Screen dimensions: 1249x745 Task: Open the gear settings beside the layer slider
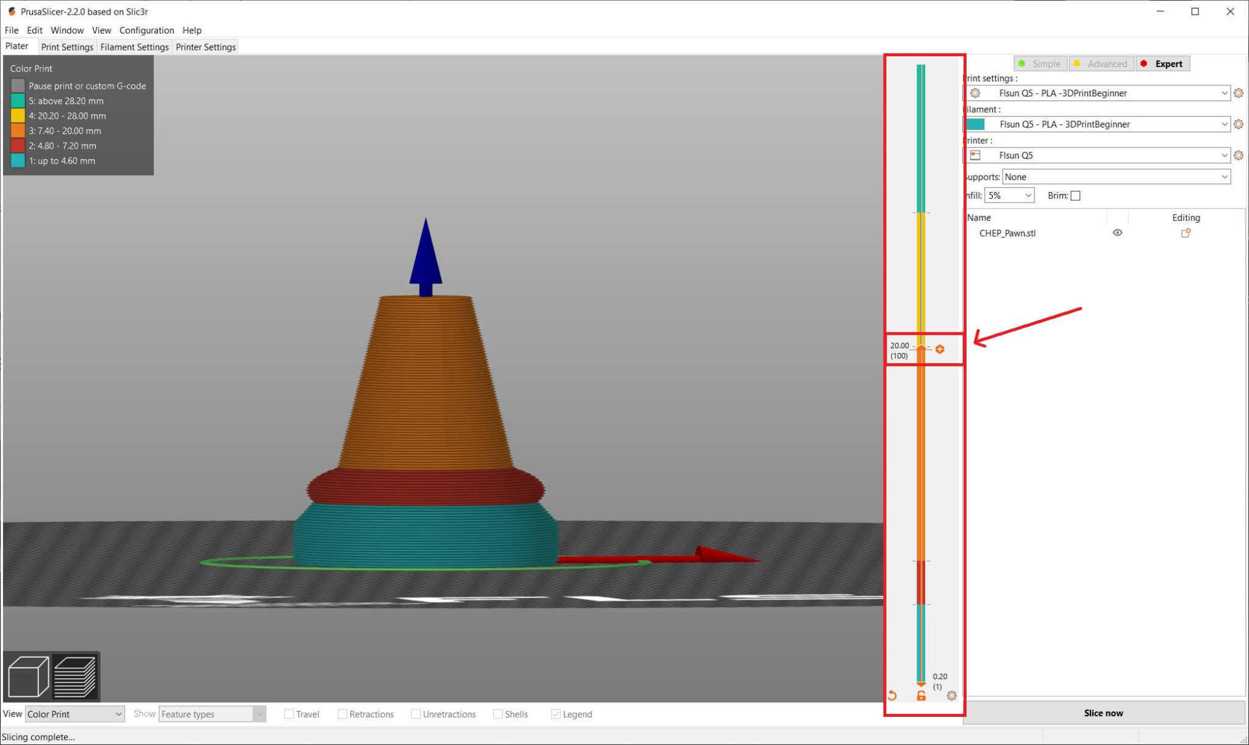(x=952, y=696)
